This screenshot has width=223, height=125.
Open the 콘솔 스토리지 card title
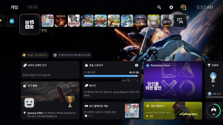[96, 65]
